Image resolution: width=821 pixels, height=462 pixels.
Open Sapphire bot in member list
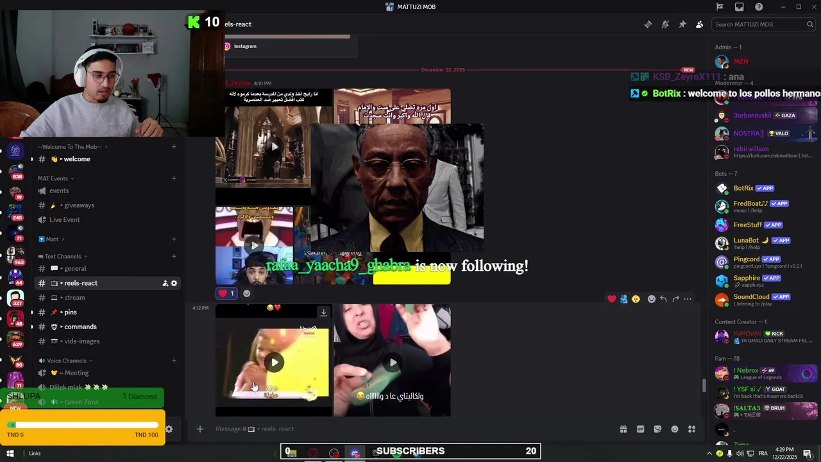(764, 280)
